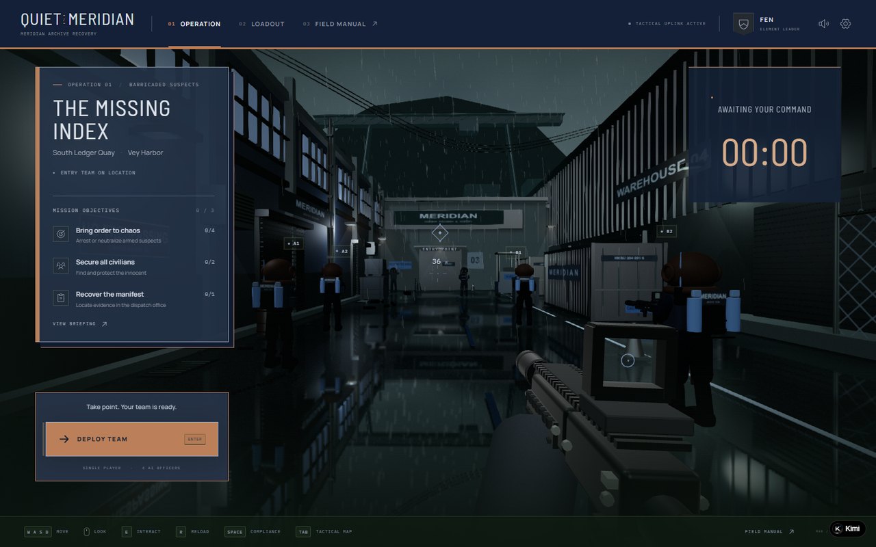
Task: Click the "Entry Team On Location" status
Action: pos(94,173)
